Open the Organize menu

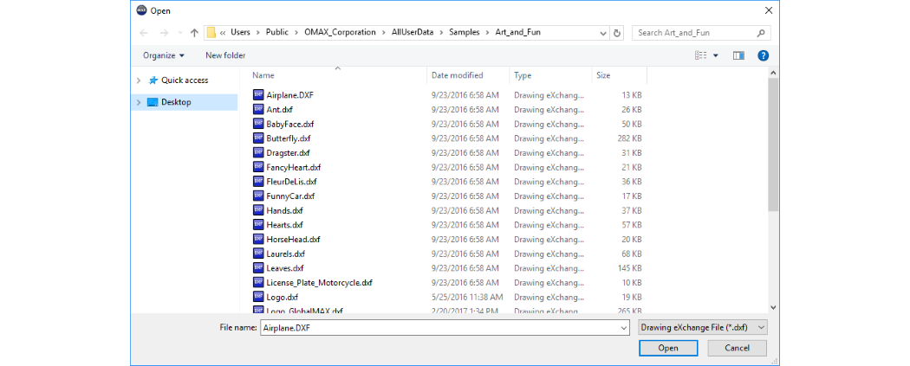[x=164, y=55]
